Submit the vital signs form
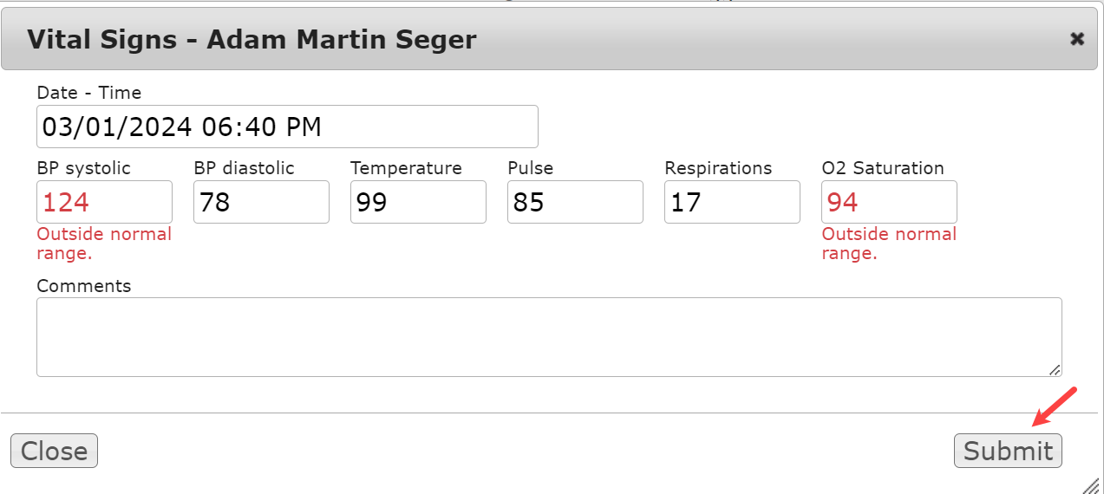Screen dimensions: 1104x494 (1008, 451)
